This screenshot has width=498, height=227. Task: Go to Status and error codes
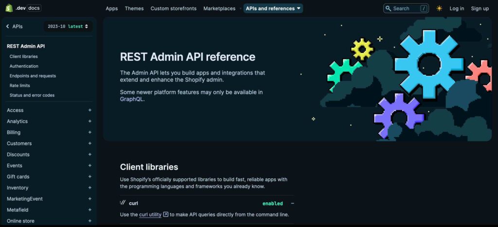tap(32, 95)
